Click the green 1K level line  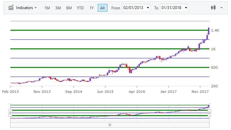(x=97, y=49)
